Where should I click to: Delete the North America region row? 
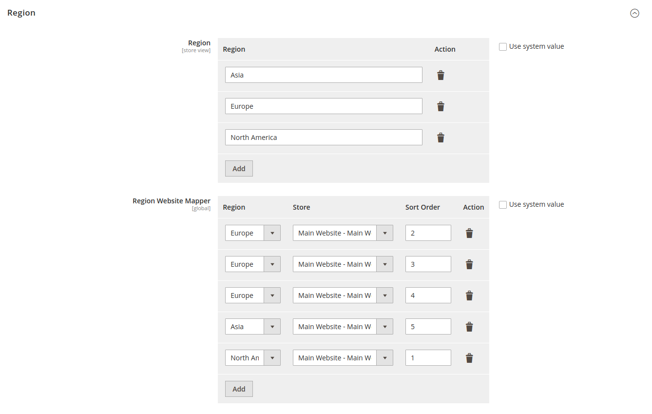coord(441,138)
